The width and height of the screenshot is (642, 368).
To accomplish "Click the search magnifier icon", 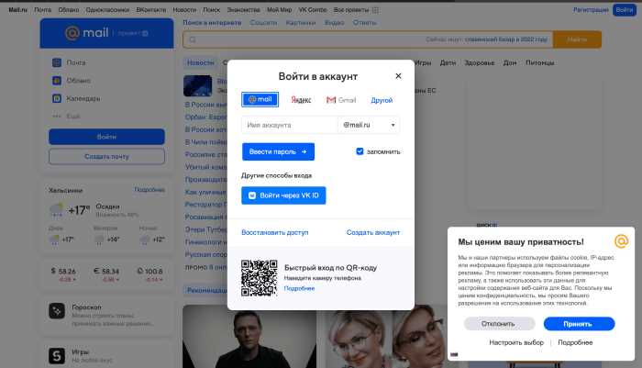I will click(x=193, y=39).
